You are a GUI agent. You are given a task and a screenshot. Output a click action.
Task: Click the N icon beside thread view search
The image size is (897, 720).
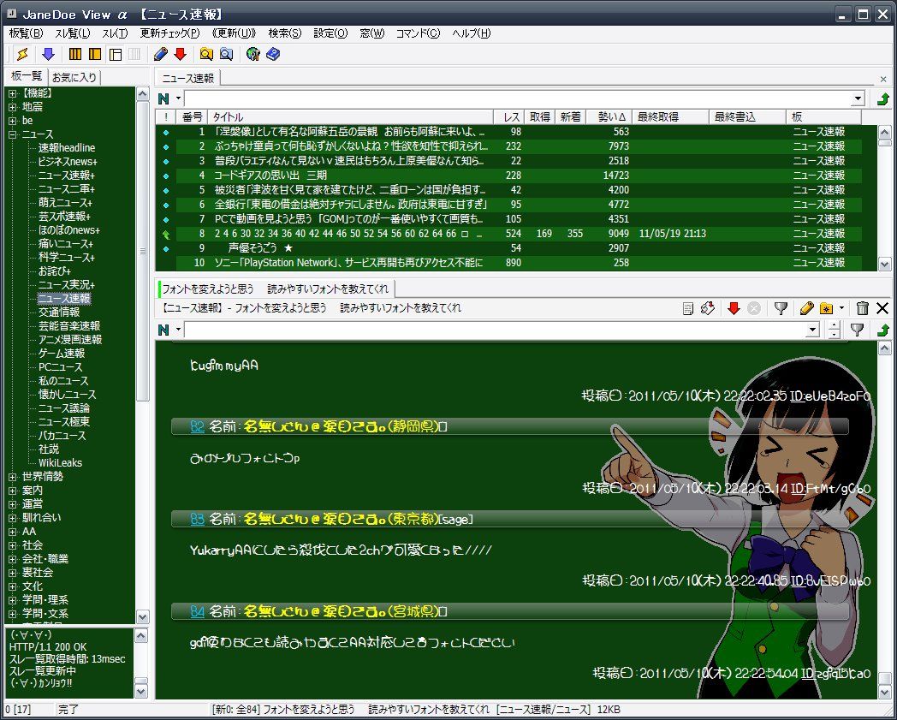click(x=163, y=330)
